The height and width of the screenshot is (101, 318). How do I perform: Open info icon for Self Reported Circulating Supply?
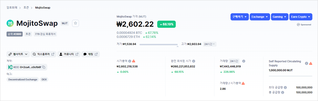tap(307, 63)
